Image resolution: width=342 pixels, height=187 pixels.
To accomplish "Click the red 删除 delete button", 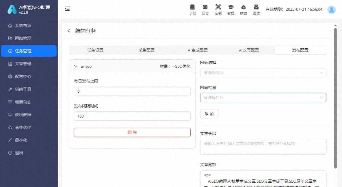I will click(132, 132).
